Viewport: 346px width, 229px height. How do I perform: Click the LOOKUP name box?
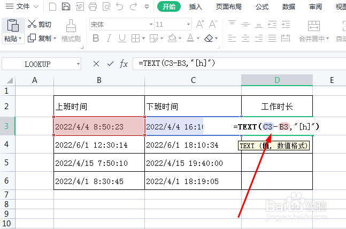[x=42, y=64]
